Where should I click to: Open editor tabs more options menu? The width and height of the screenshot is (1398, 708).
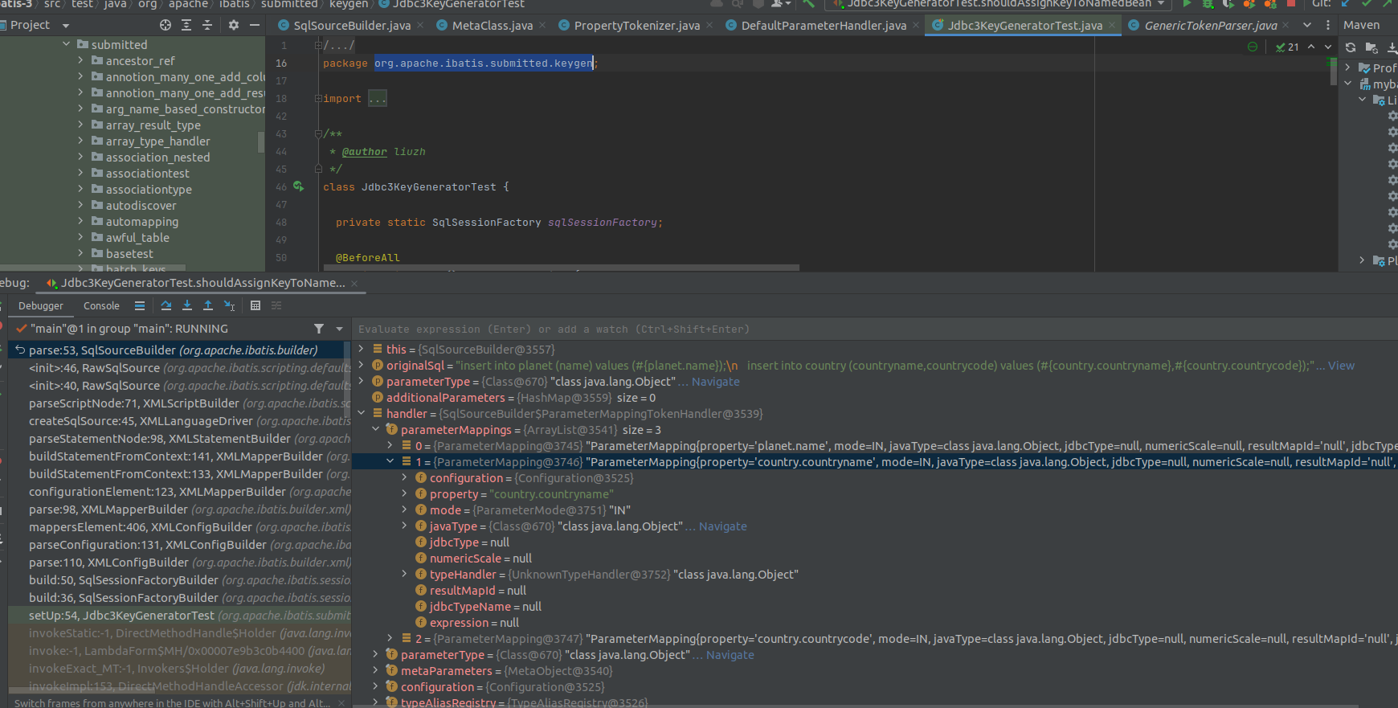1327,25
